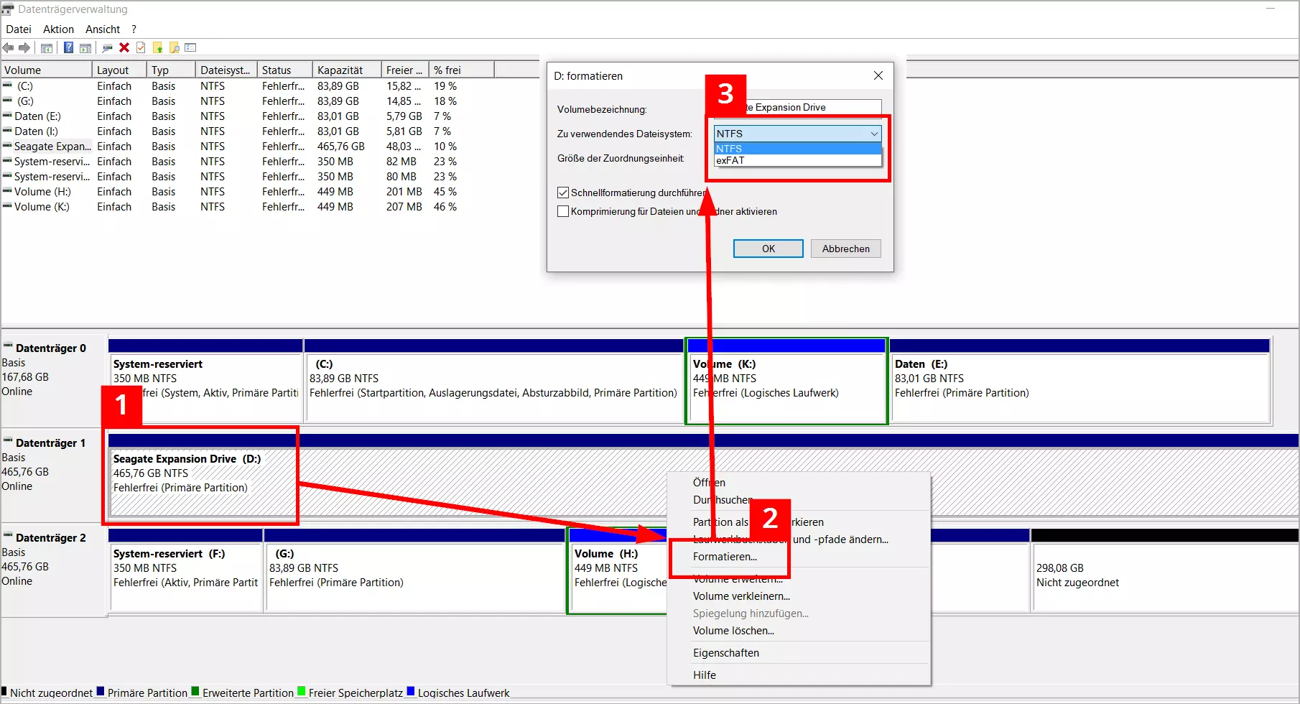The image size is (1300, 704).
Task: Click Abbrechen in the format dialog
Action: point(846,249)
